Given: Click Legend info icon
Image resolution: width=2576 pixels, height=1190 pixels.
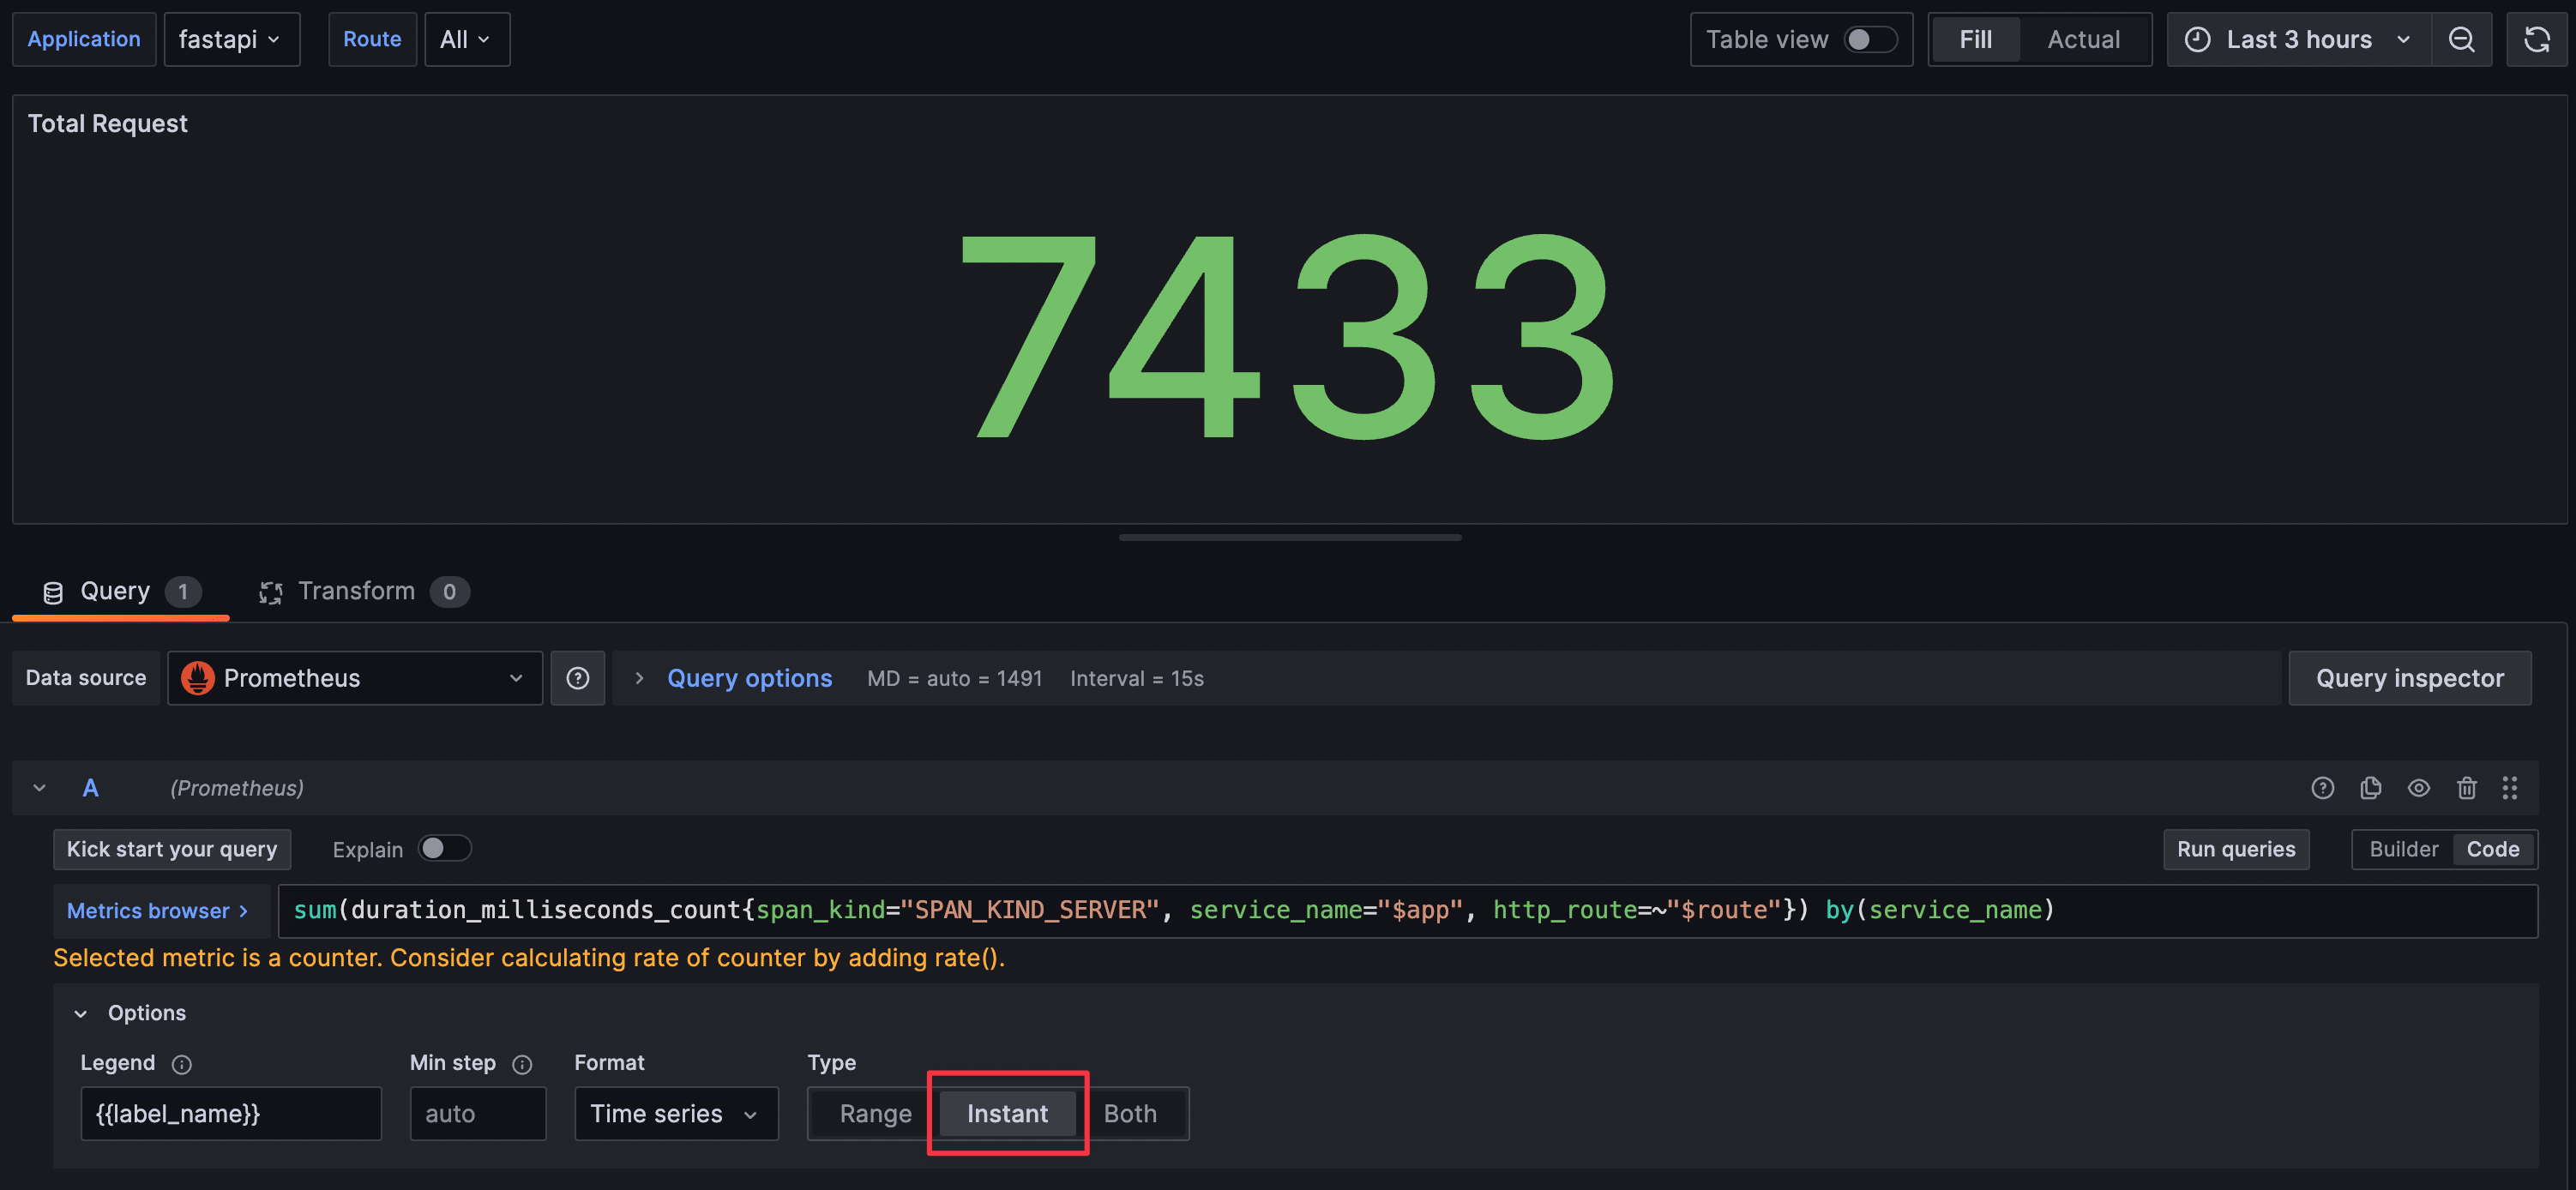Looking at the screenshot, I should click(x=181, y=1064).
